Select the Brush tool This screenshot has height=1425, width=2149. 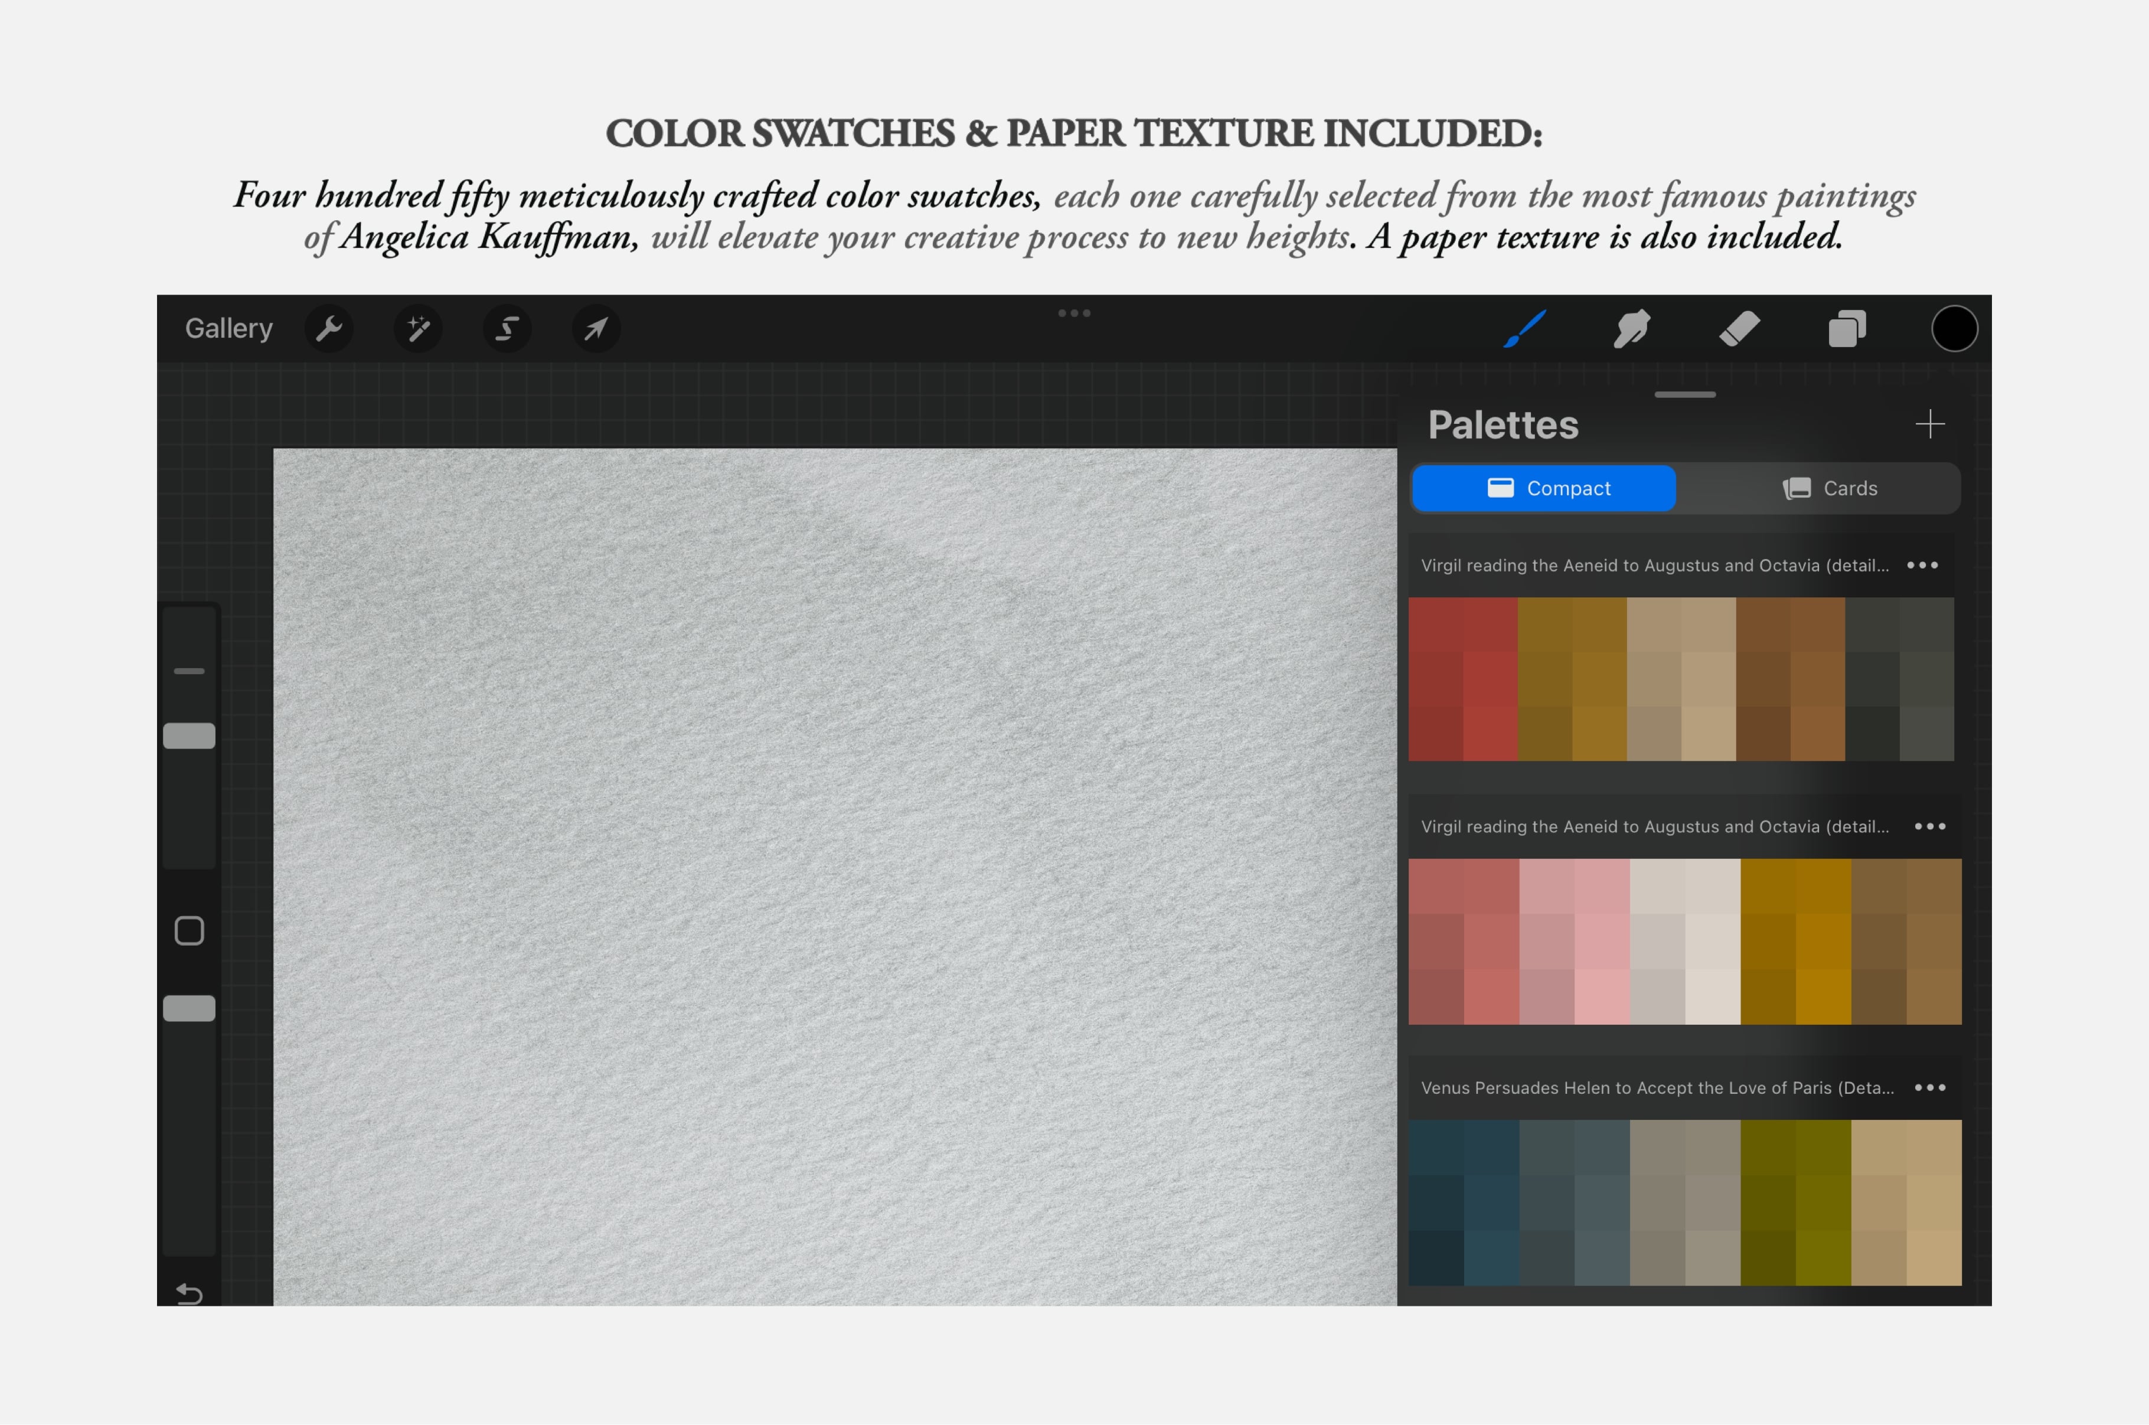tap(1525, 328)
